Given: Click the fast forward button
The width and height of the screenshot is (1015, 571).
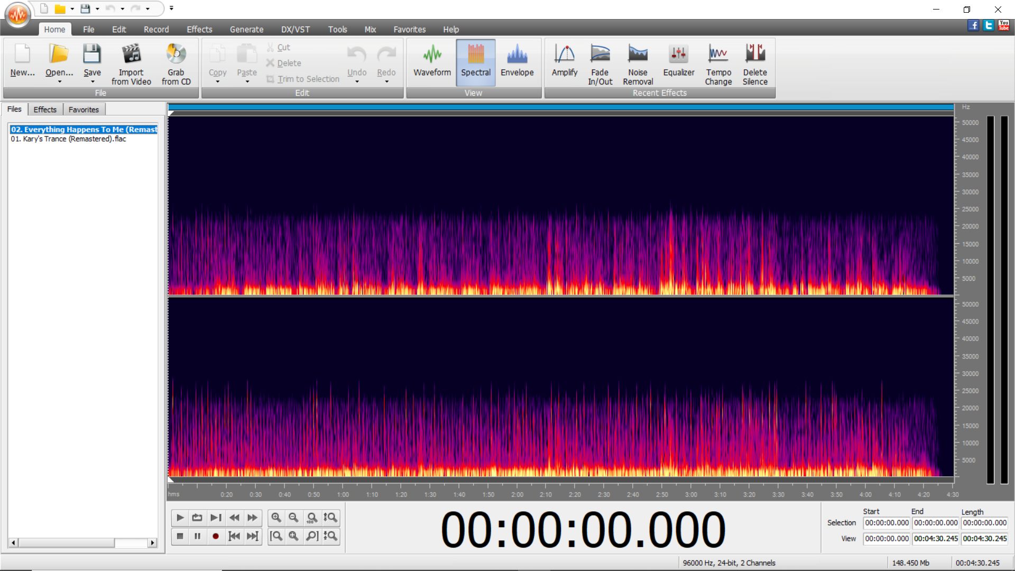Looking at the screenshot, I should [x=253, y=518].
